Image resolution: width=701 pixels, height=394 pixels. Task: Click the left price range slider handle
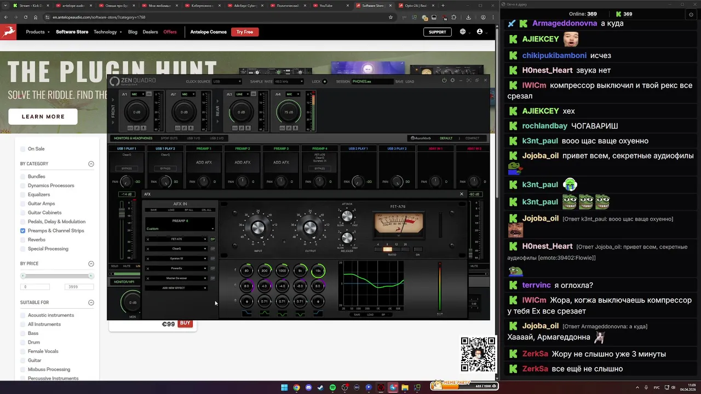tap(23, 276)
